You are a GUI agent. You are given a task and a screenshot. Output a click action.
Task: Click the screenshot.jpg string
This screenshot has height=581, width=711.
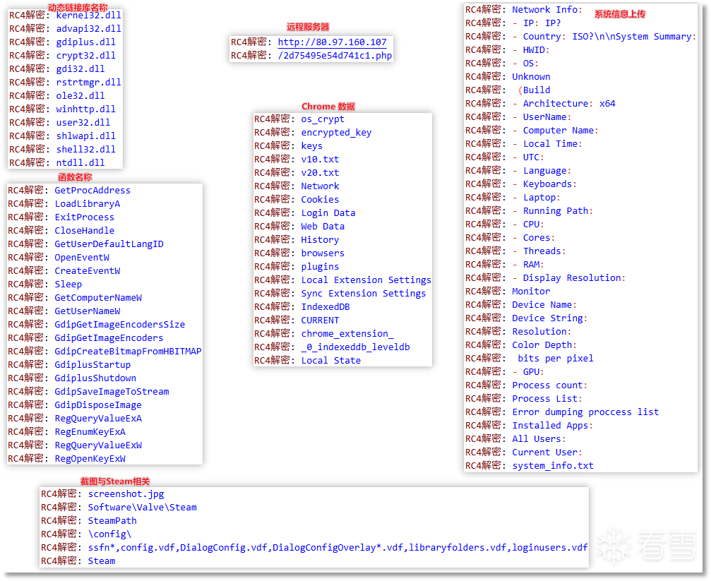pyautogui.click(x=126, y=494)
